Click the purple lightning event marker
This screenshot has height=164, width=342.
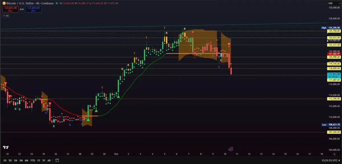tap(231, 149)
